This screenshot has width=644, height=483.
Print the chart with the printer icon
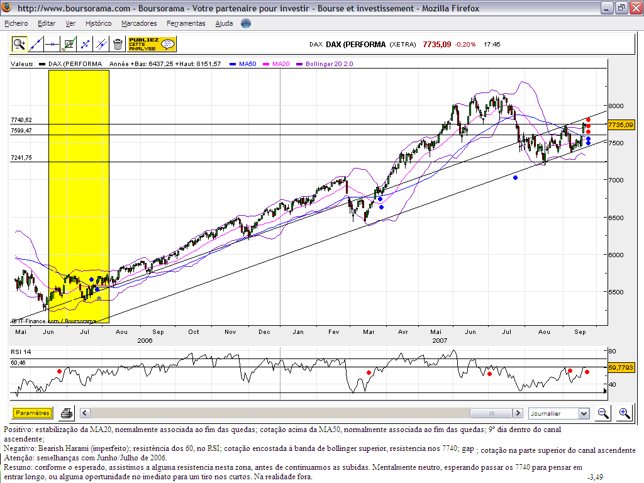(67, 413)
